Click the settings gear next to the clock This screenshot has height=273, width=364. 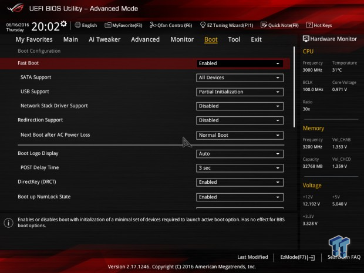pyautogui.click(x=63, y=23)
